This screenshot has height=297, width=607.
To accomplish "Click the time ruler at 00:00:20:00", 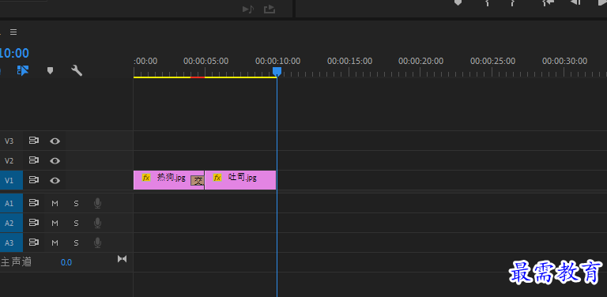I will coord(420,61).
